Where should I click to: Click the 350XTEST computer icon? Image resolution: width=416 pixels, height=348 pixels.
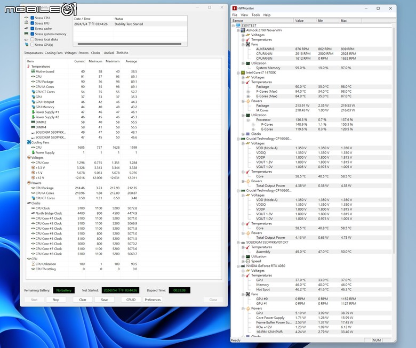coord(238,26)
